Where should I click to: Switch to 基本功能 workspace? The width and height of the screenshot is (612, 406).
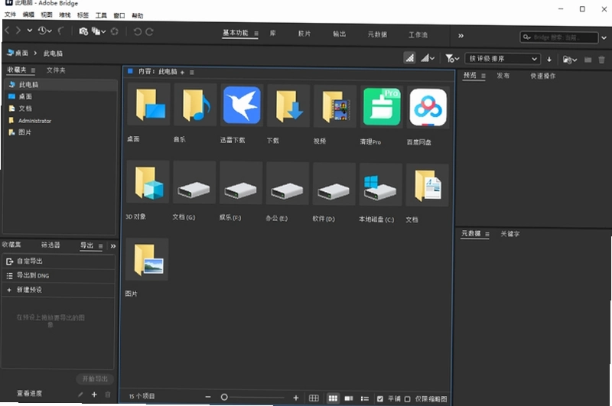point(236,33)
